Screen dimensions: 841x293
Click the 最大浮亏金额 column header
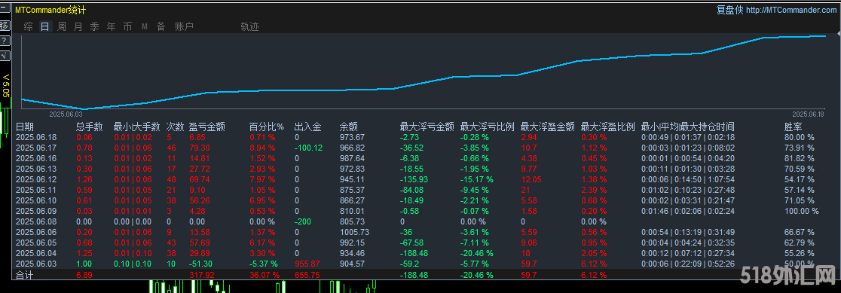pos(427,127)
